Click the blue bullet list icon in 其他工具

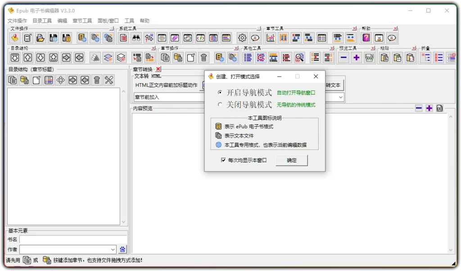pyautogui.click(x=248, y=58)
